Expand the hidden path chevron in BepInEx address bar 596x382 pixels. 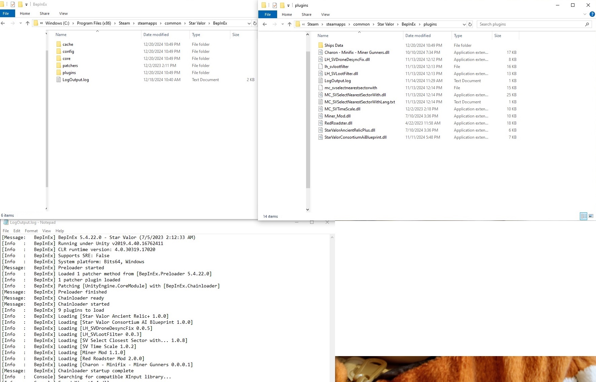(x=41, y=23)
